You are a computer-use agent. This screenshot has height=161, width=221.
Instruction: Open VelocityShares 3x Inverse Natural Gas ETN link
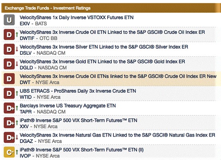coord(117,135)
